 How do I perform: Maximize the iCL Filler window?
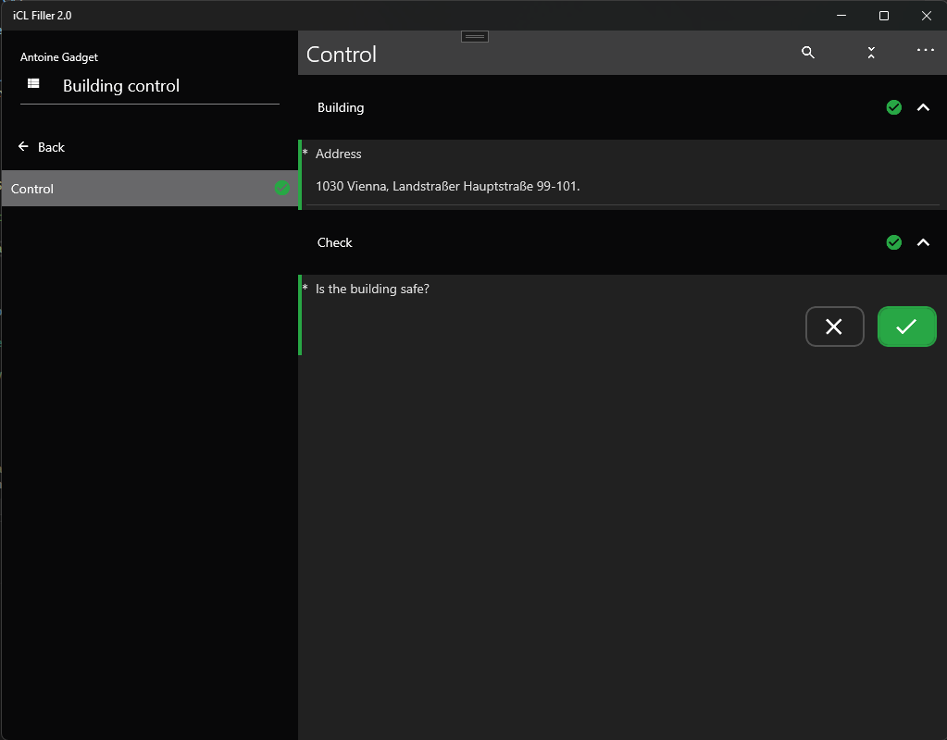tap(883, 16)
